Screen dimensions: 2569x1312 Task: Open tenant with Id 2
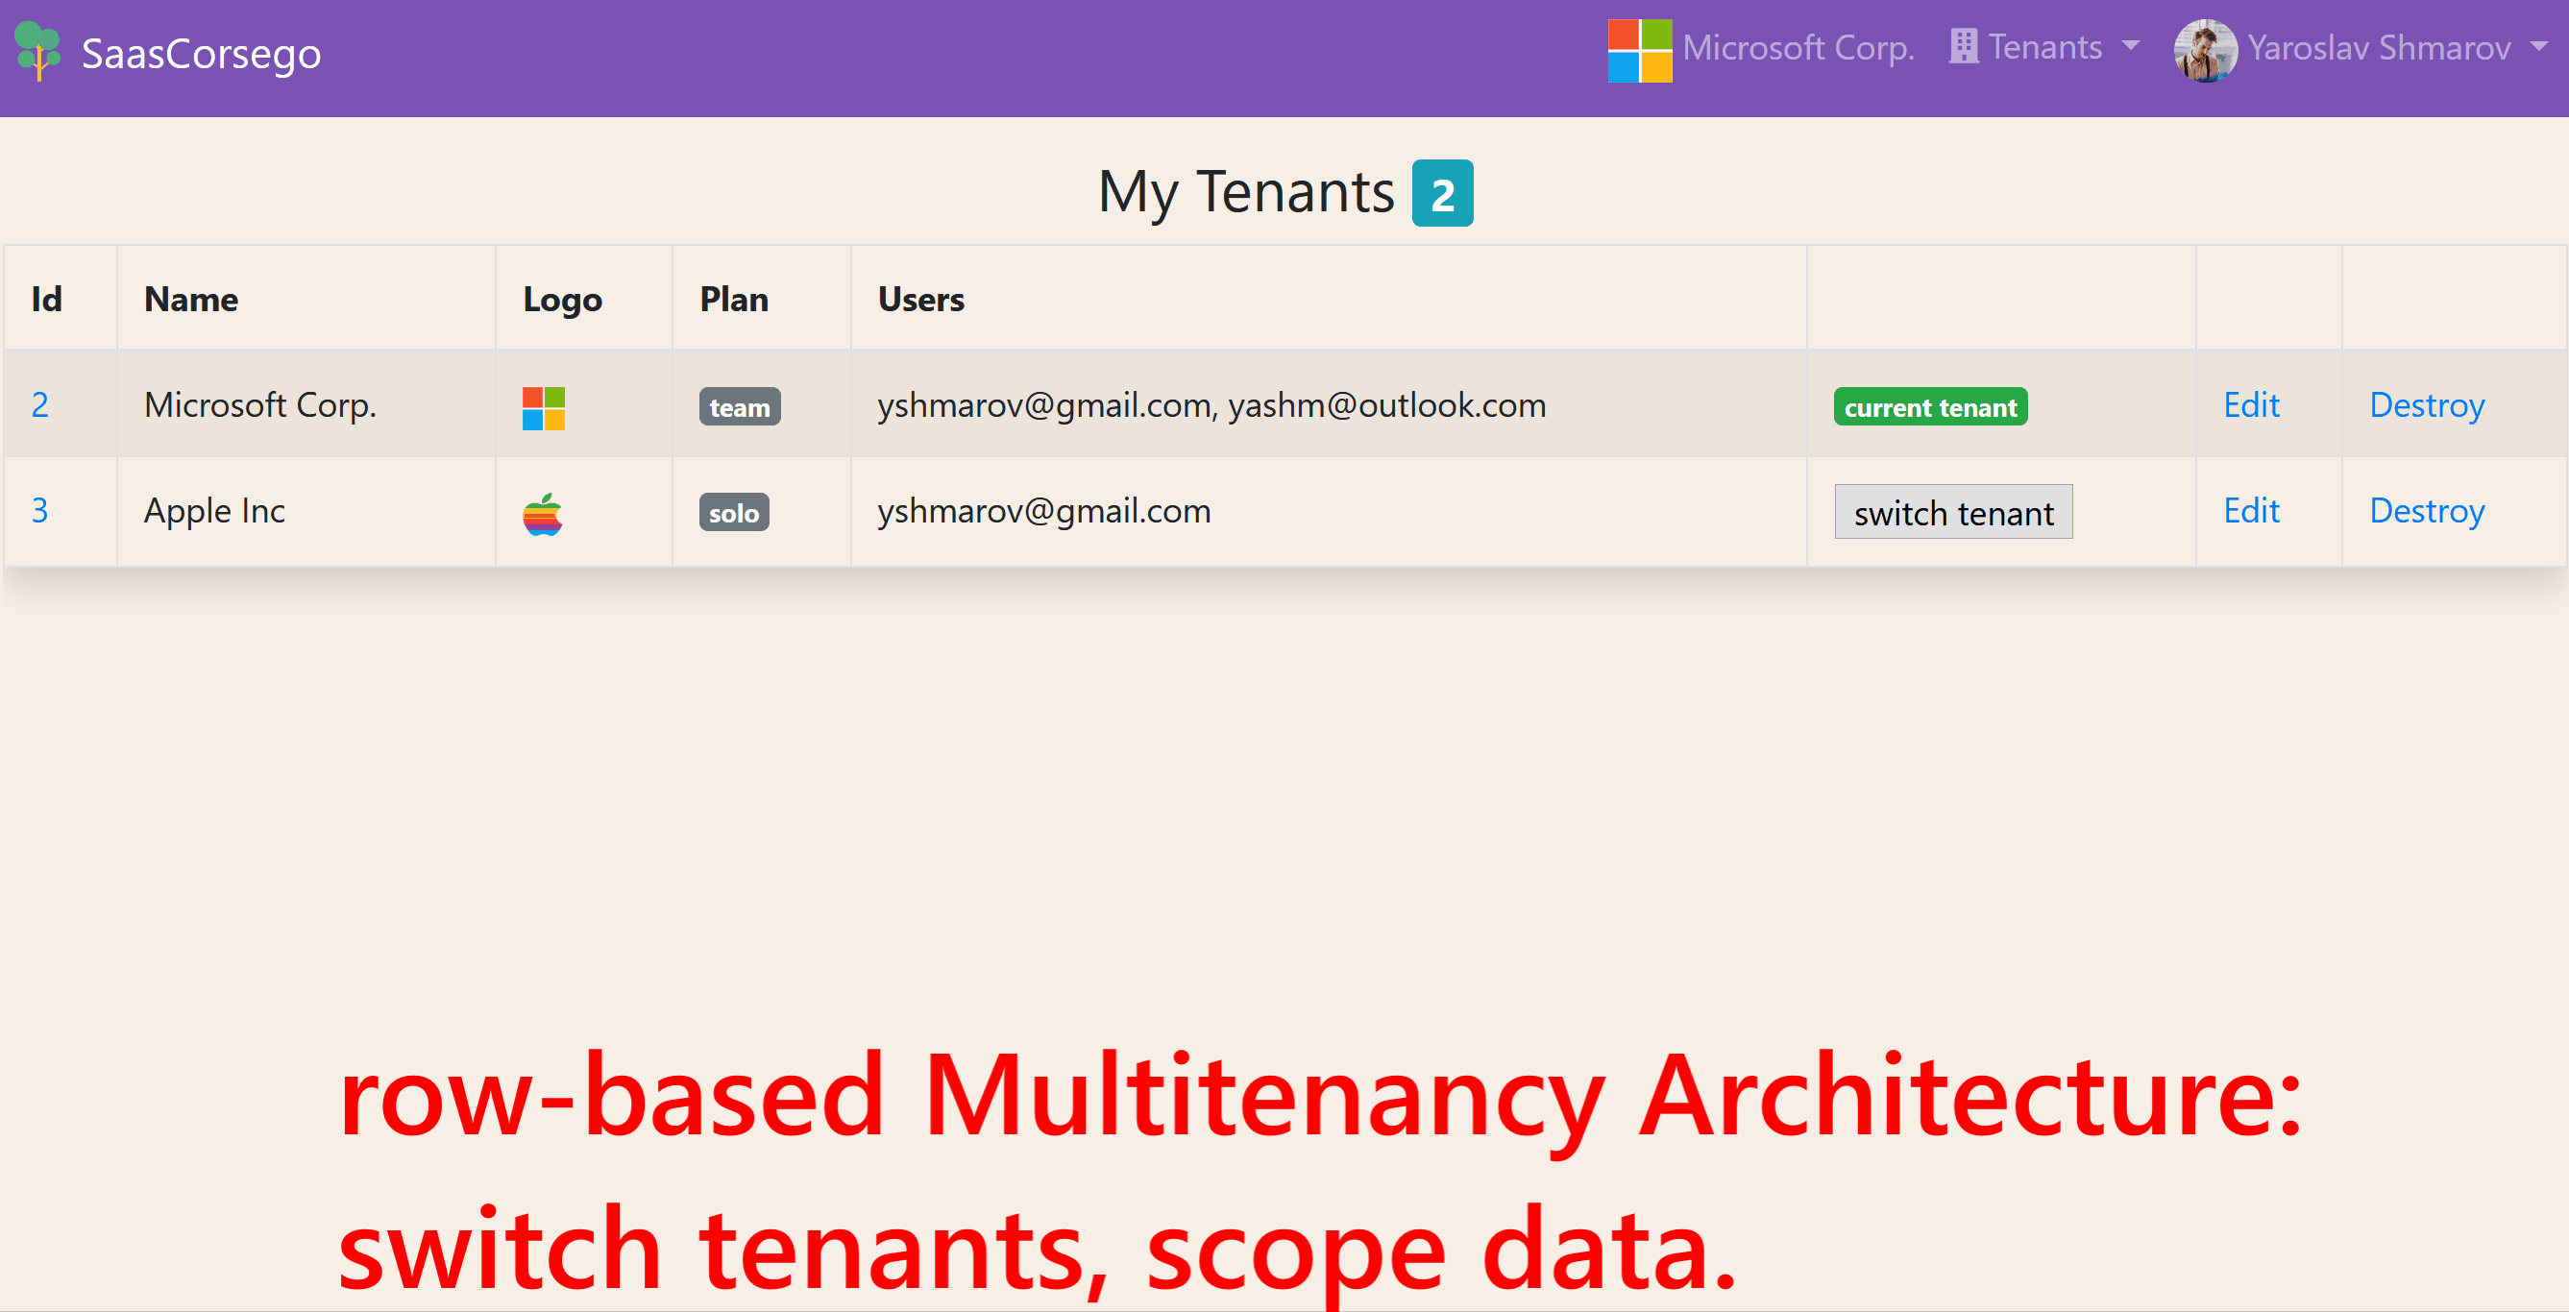pos(40,404)
